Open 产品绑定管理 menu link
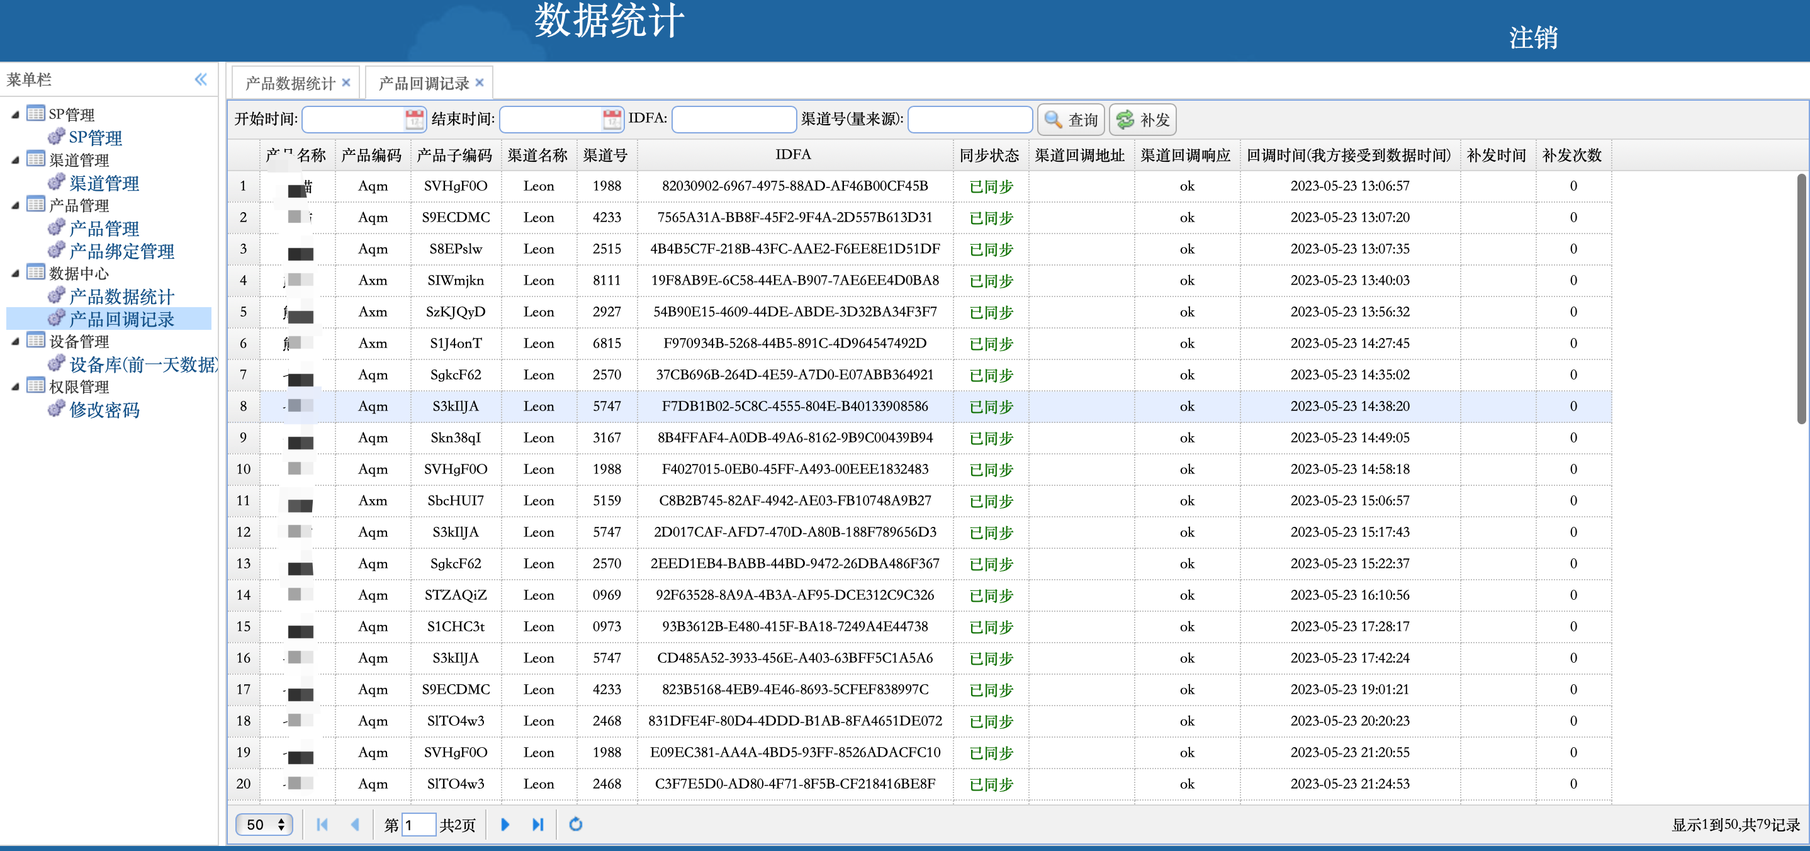 121,251
